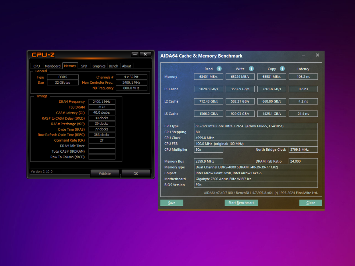The height and width of the screenshot is (266, 355).
Task: Click the CAS# Latency 40.0 clocks field
Action: [102, 113]
